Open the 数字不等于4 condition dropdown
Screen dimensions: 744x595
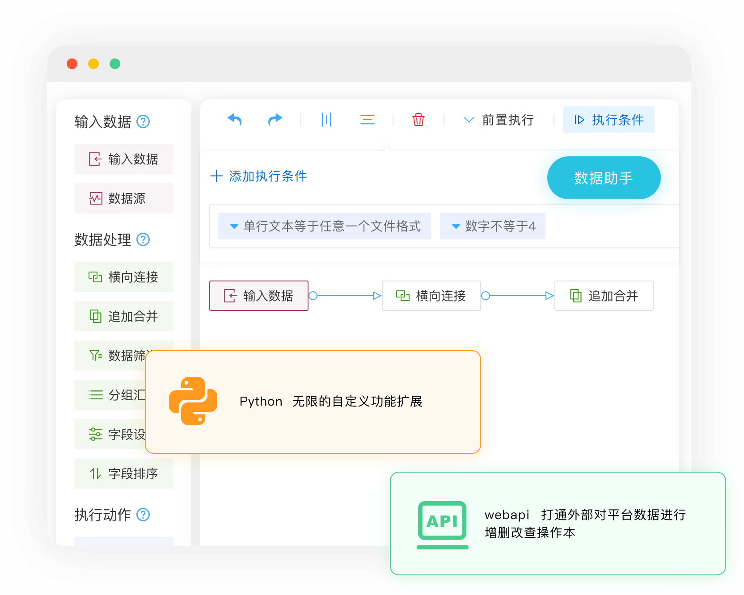coord(492,226)
